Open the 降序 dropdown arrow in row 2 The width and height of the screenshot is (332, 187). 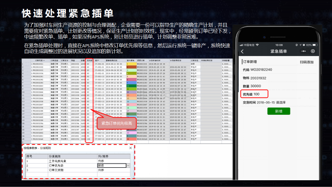point(128,165)
